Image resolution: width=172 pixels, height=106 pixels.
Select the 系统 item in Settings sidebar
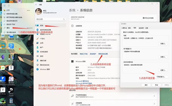point(51,25)
